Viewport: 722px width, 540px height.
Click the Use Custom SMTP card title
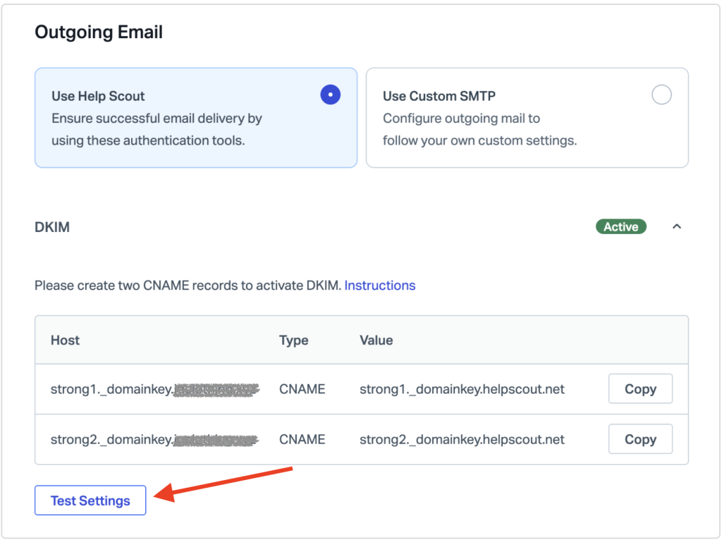coord(439,96)
